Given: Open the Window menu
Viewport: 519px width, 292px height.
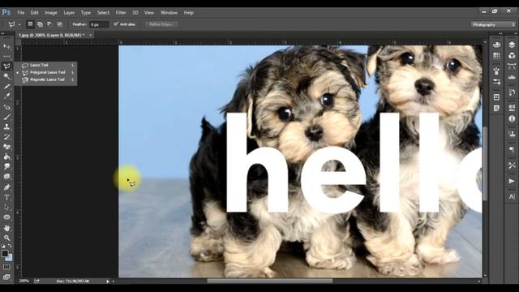Looking at the screenshot, I should [169, 13].
